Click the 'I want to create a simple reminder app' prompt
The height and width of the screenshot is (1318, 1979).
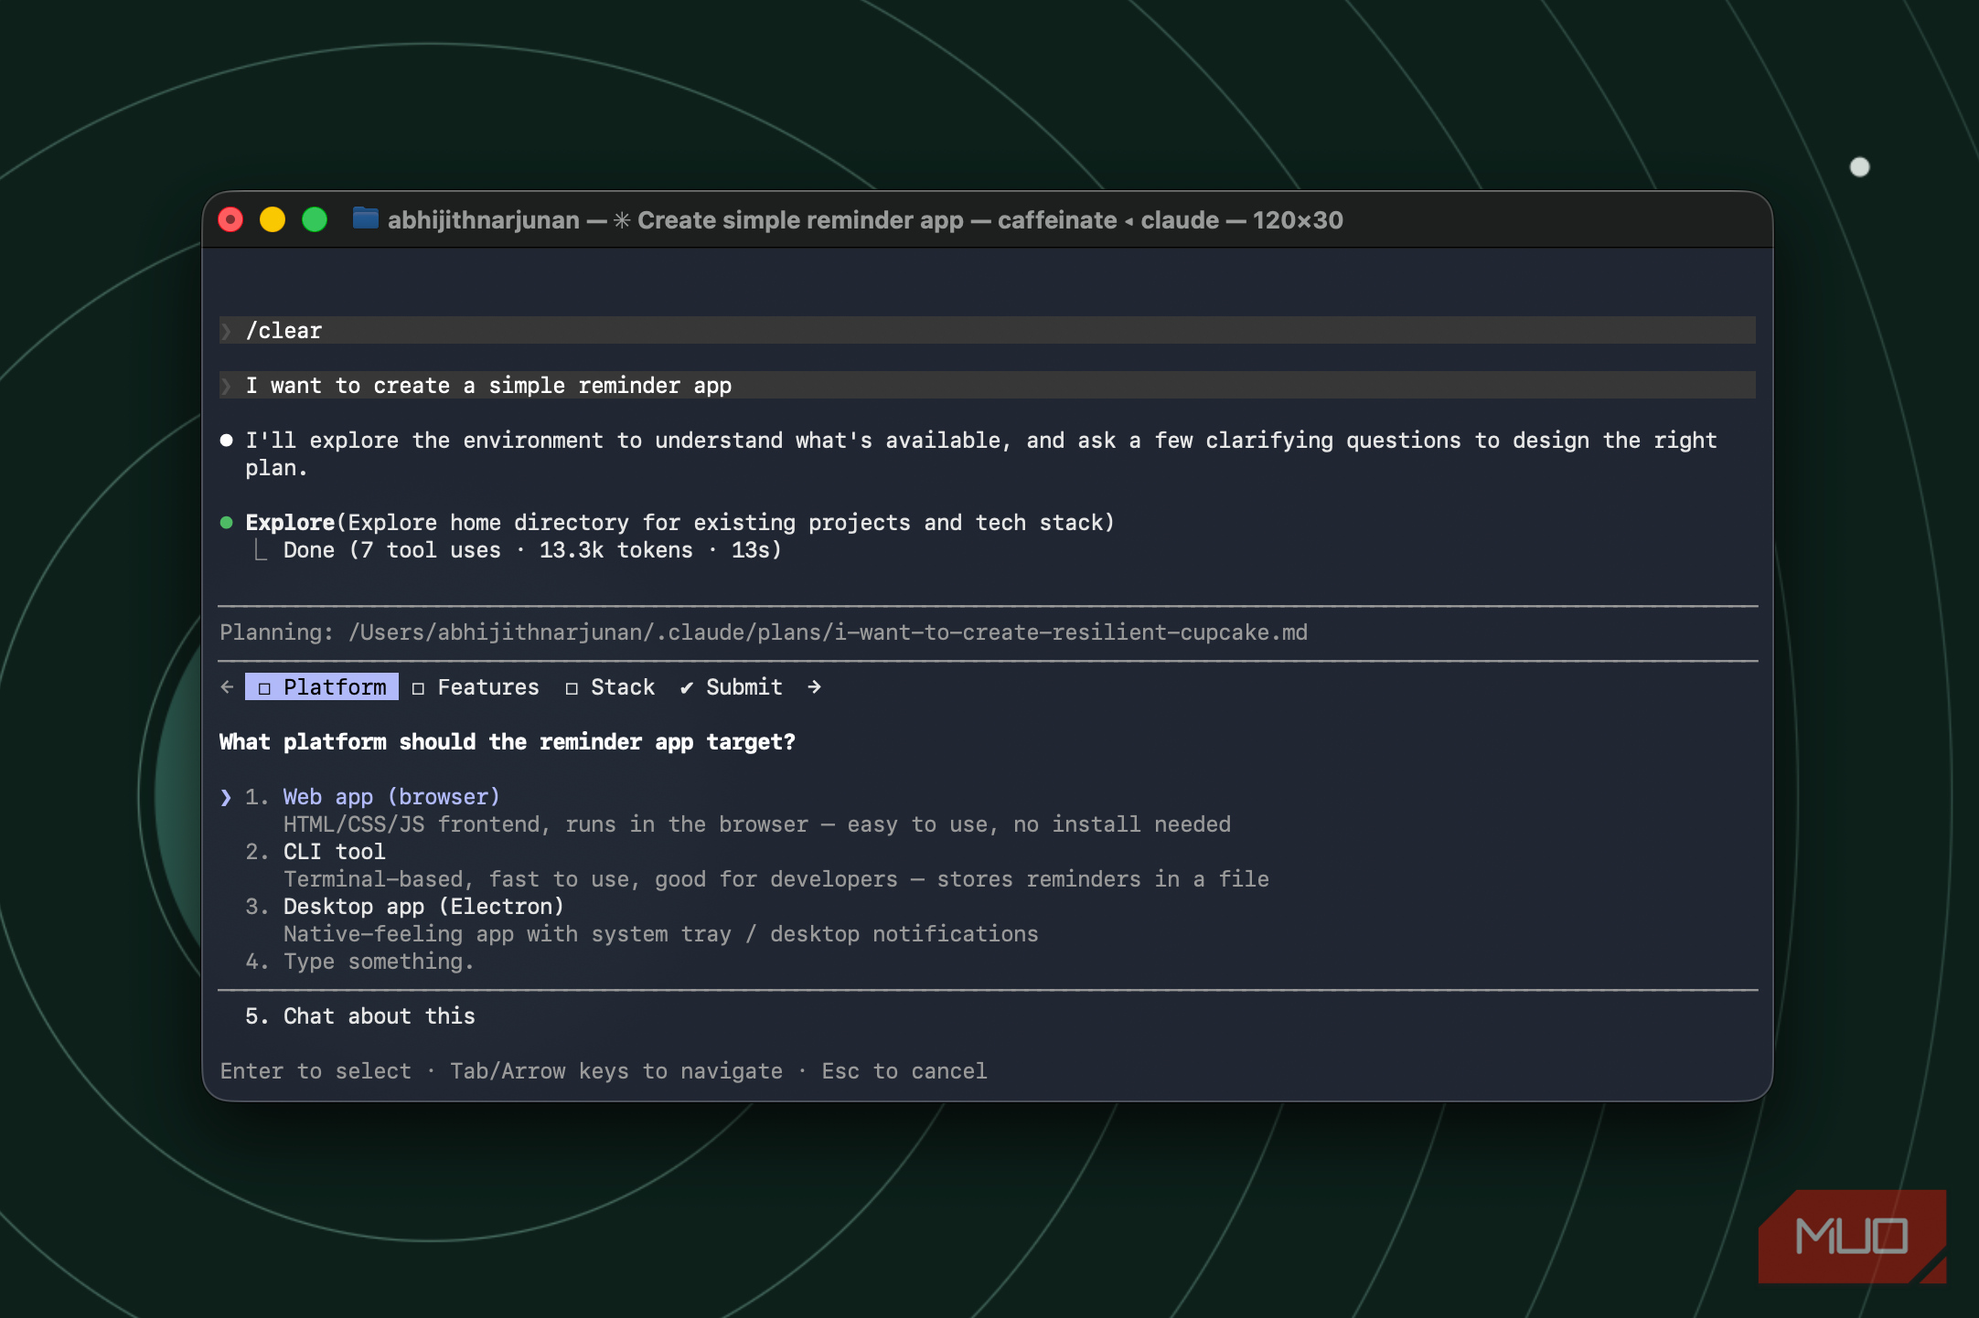tap(988, 385)
